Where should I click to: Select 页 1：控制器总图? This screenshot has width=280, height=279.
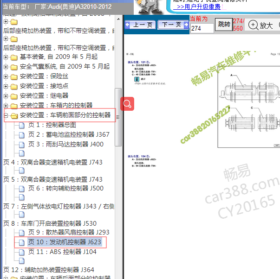52,125
